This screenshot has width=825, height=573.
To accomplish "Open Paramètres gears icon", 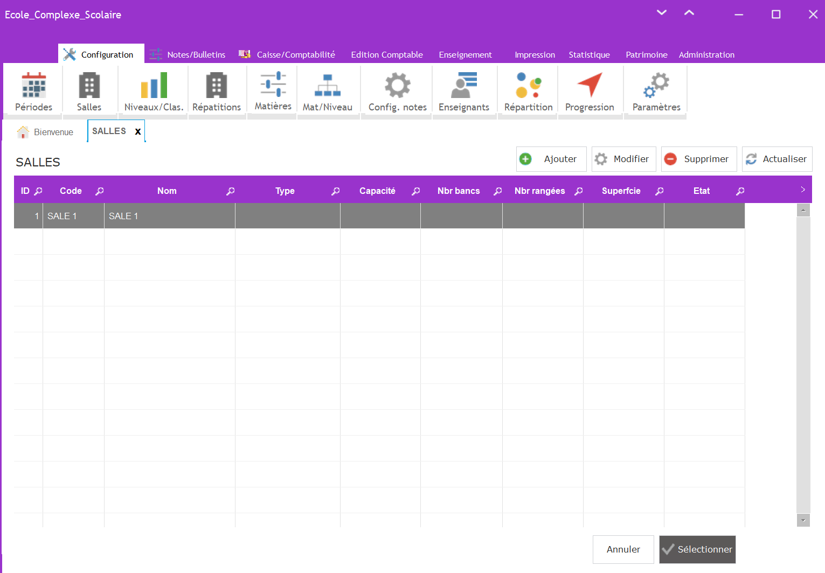I will pyautogui.click(x=656, y=86).
